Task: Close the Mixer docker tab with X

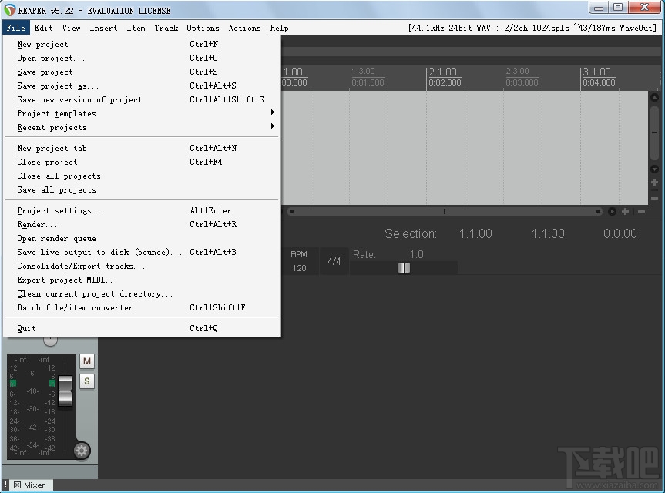Action: pyautogui.click(x=17, y=485)
